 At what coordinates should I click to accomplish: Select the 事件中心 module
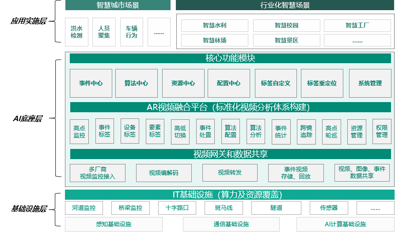[x=91, y=84]
